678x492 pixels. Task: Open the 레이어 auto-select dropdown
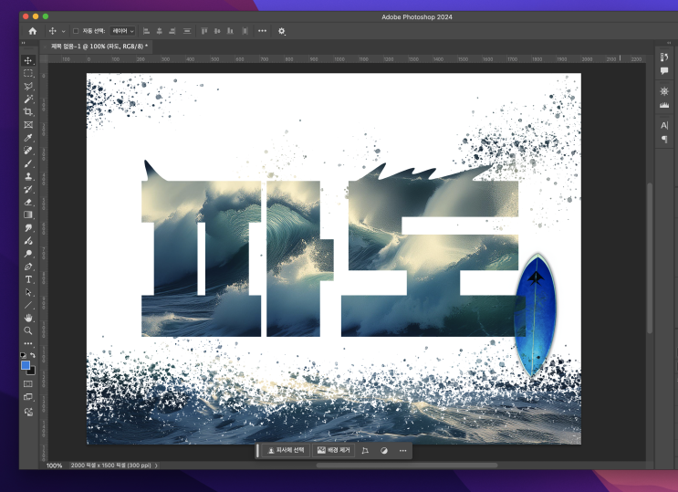[x=123, y=31]
